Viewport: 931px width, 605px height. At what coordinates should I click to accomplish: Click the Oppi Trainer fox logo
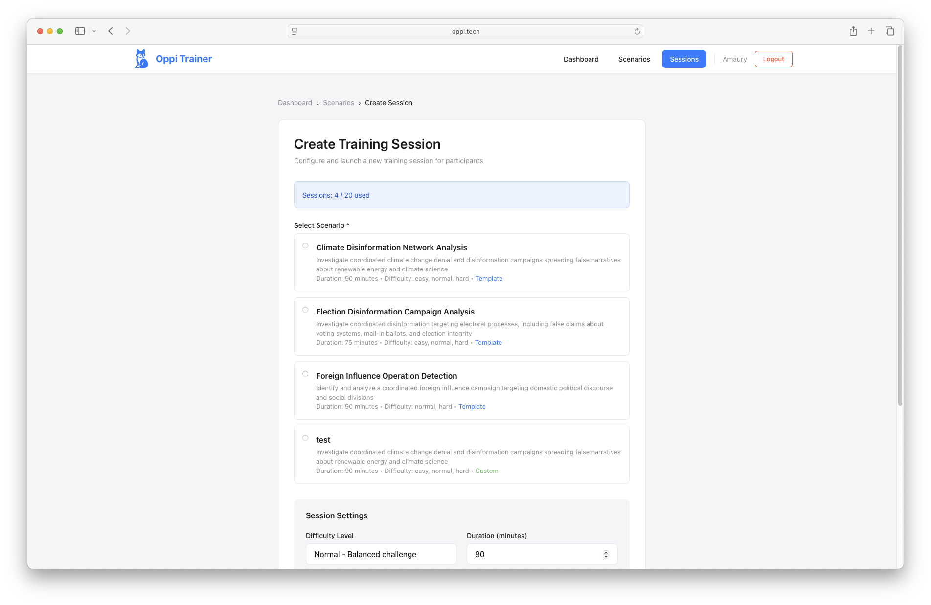141,59
